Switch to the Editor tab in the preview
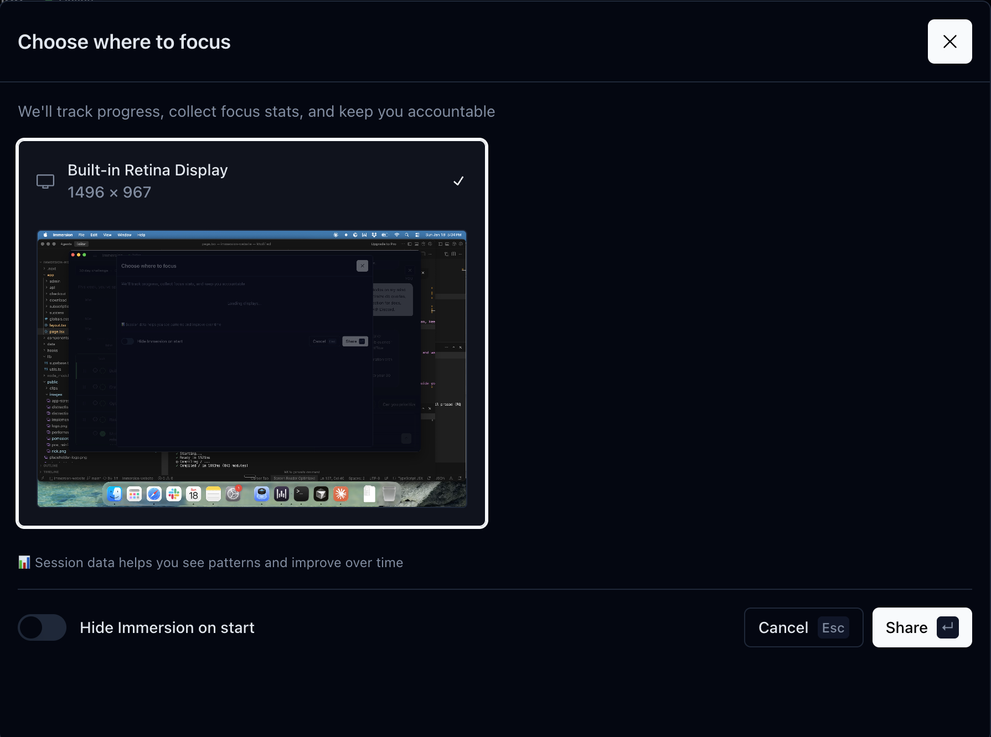The image size is (991, 737). (x=82, y=243)
